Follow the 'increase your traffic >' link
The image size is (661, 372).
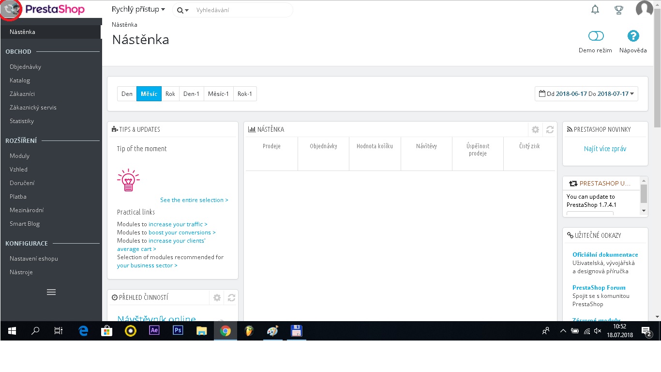[178, 224]
